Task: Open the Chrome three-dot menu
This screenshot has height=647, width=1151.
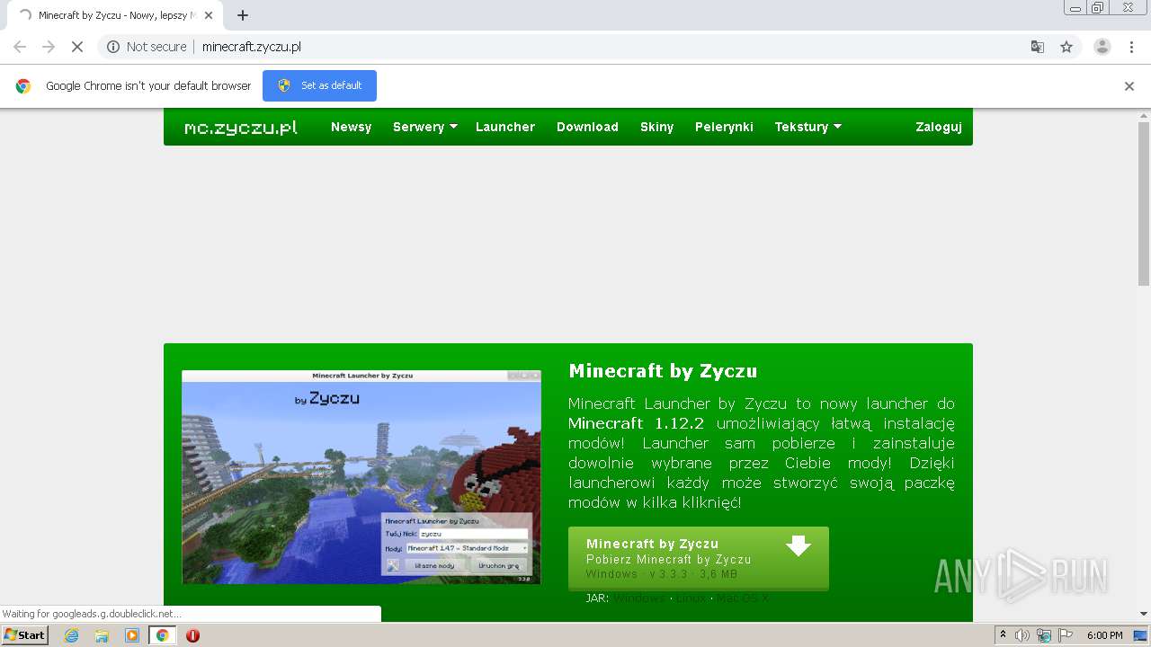Action: click(x=1131, y=47)
